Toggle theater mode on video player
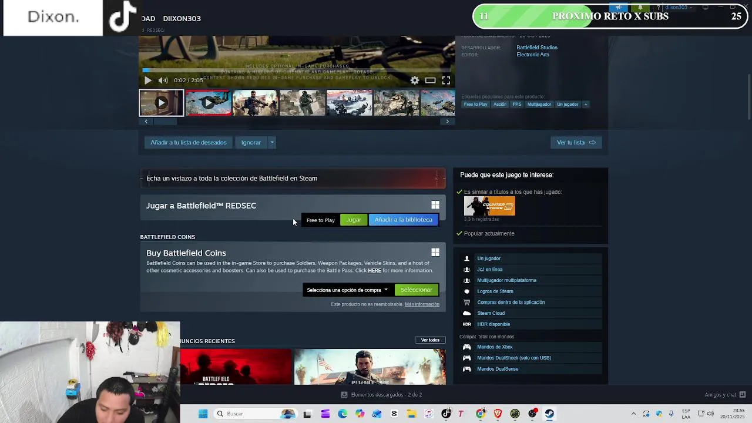 [431, 80]
